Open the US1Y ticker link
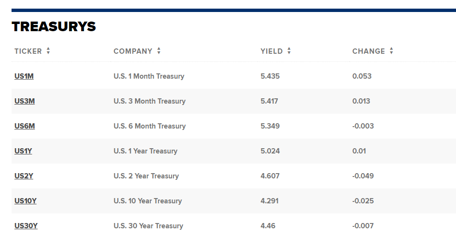The image size is (456, 247). click(23, 151)
